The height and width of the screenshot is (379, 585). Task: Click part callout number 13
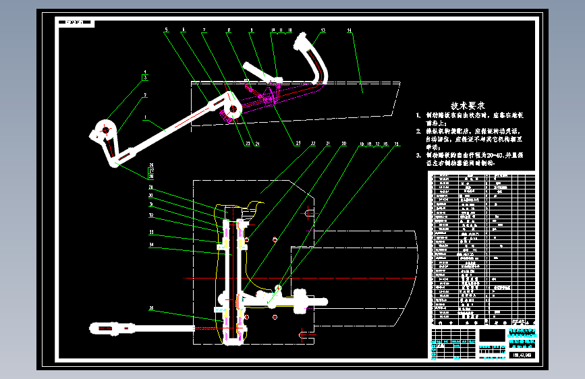pos(323,30)
